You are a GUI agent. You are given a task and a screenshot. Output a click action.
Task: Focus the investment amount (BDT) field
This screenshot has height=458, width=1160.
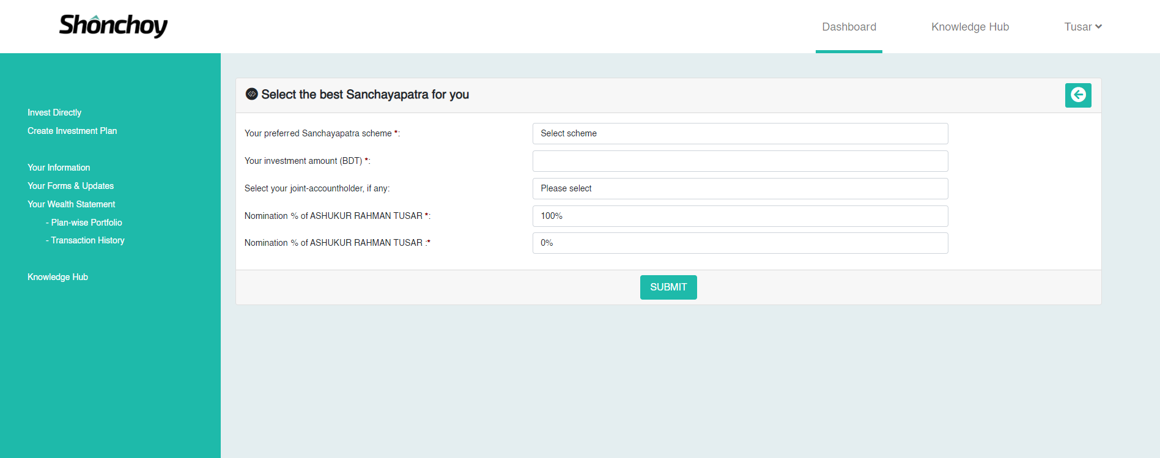tap(740, 161)
